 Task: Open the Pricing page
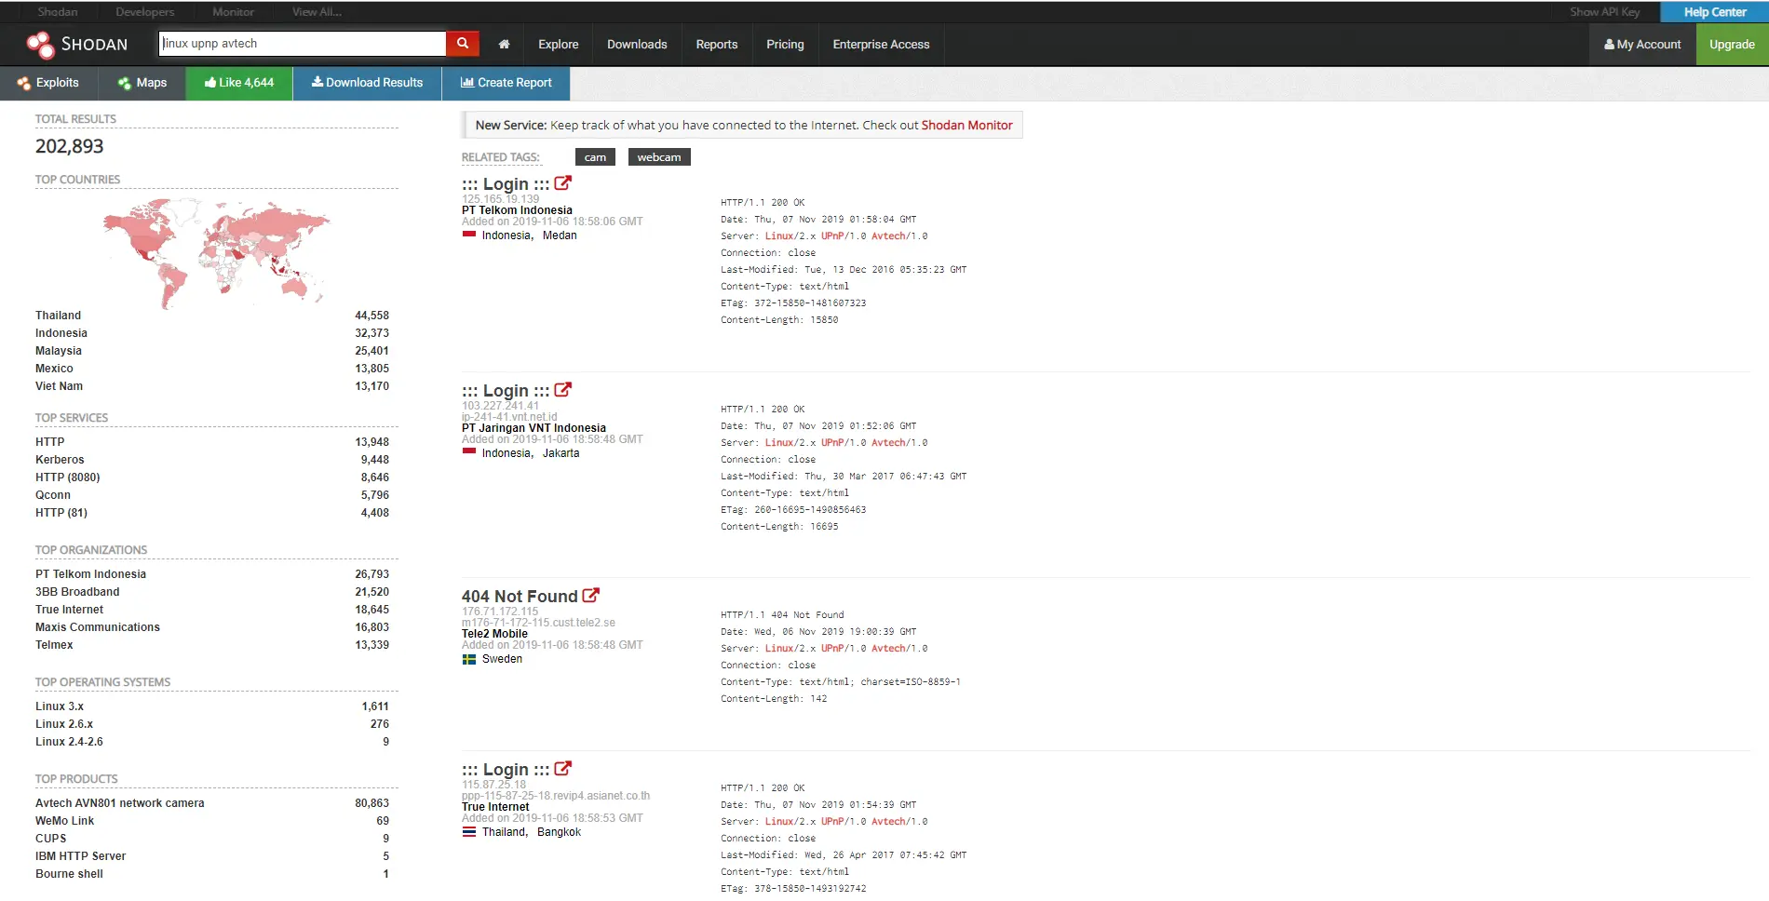[785, 45]
